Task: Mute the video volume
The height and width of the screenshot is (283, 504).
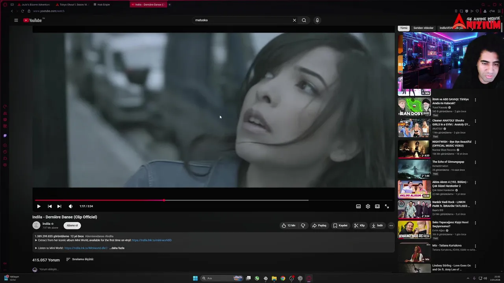Action: click(x=70, y=206)
